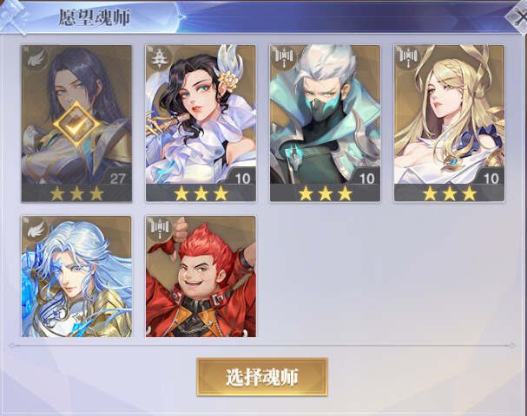Click the 27 count badge on first card
The height and width of the screenshot is (416, 527).
click(117, 179)
